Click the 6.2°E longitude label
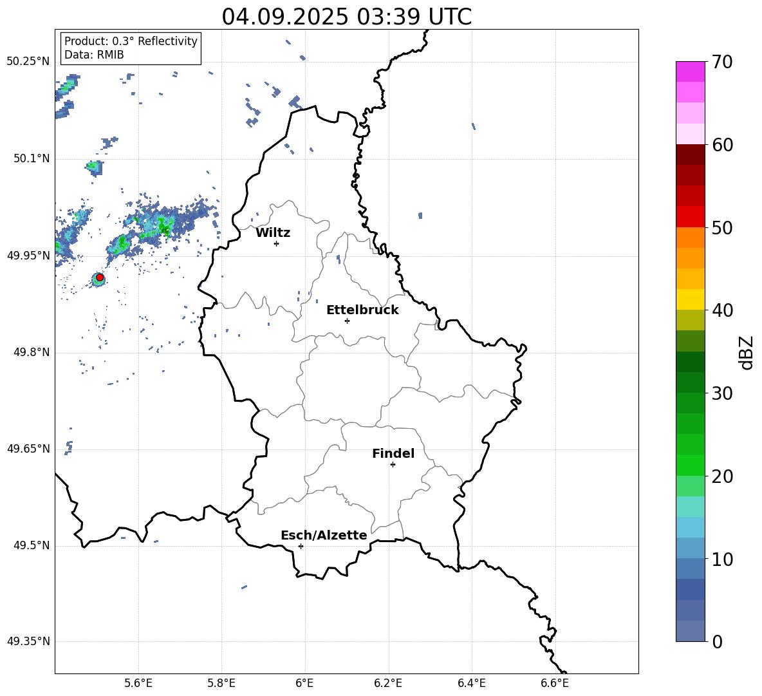The image size is (762, 696). click(388, 683)
